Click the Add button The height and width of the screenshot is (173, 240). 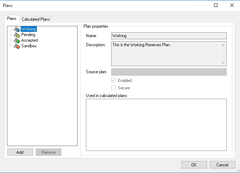(x=20, y=152)
